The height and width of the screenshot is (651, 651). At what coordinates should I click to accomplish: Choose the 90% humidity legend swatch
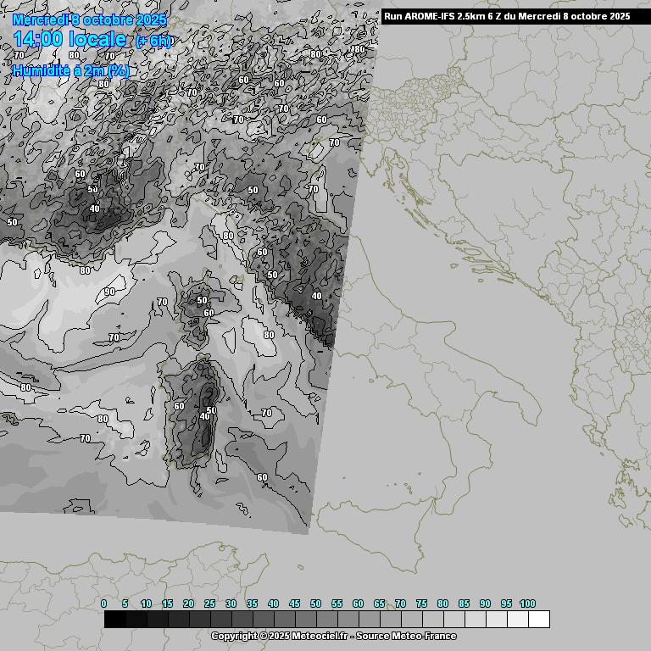click(496, 620)
